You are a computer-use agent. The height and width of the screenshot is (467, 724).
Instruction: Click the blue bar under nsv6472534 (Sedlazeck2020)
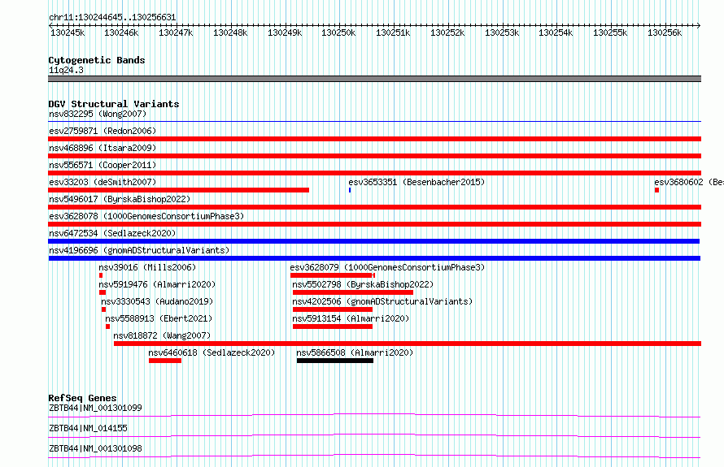[374, 241]
